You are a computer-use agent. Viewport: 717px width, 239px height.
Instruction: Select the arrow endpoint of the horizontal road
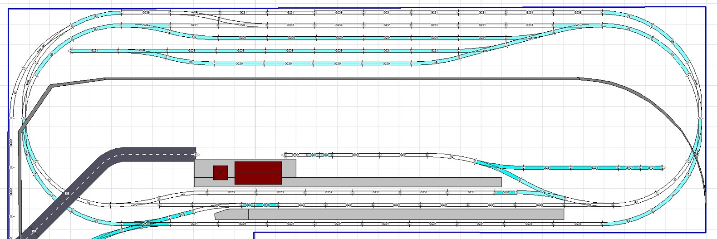[x=196, y=155]
